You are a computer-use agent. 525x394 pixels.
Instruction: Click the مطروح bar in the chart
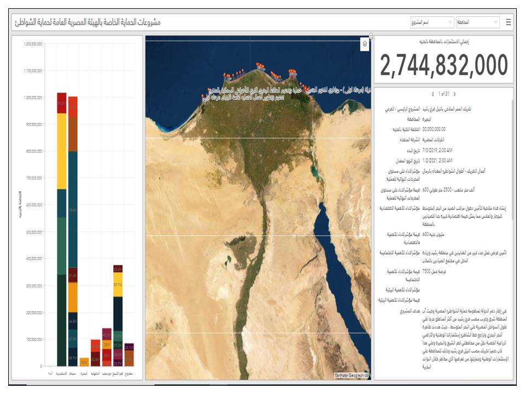click(x=129, y=355)
